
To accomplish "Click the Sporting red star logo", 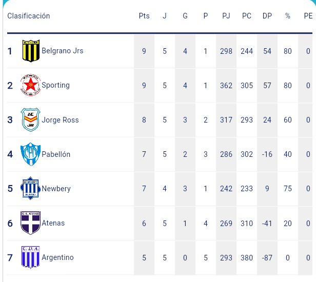I will 30,85.
